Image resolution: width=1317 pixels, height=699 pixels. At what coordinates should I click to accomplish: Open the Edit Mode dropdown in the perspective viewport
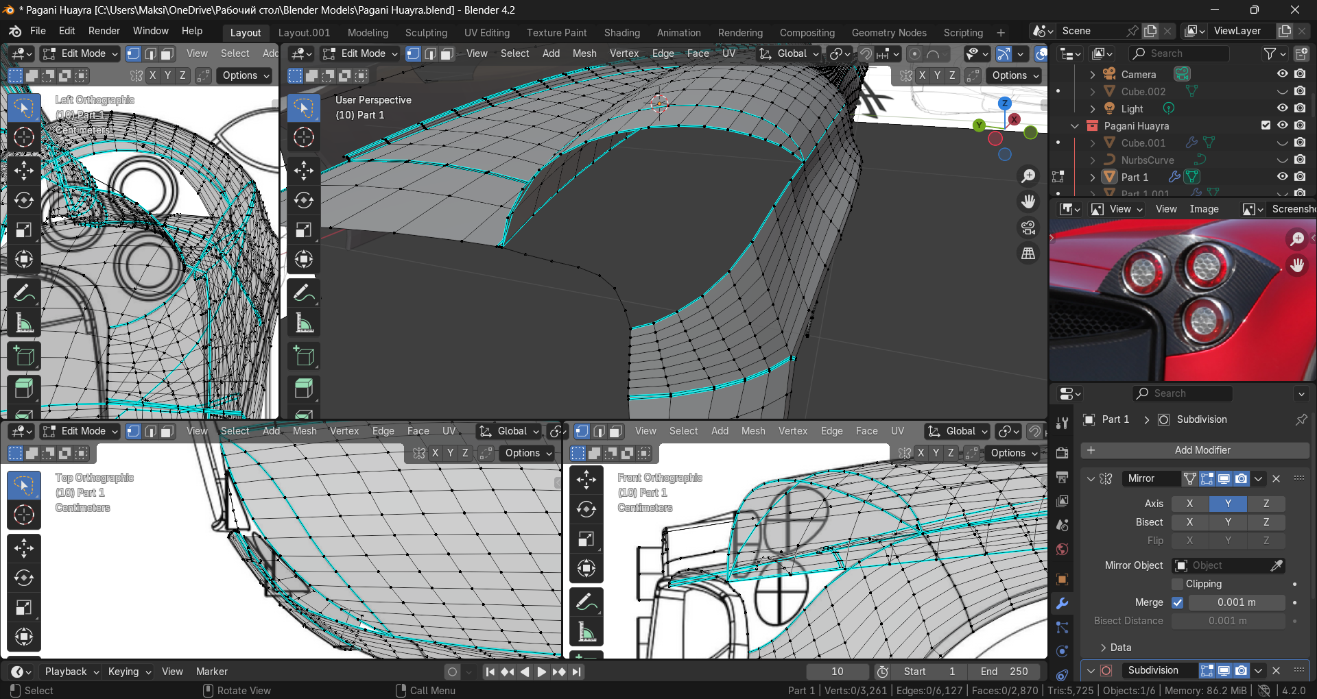361,53
